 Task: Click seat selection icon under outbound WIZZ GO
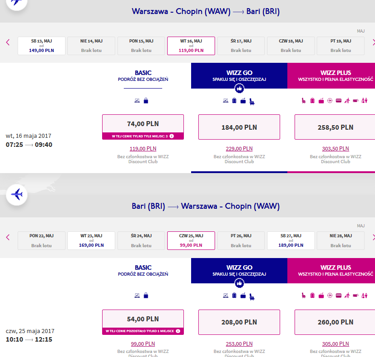[x=252, y=102]
